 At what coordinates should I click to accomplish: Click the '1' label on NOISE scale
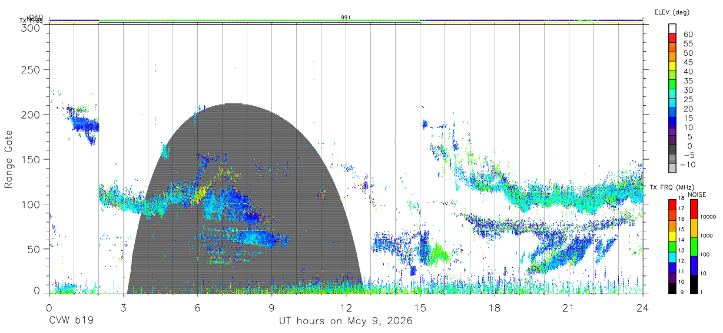point(701,292)
